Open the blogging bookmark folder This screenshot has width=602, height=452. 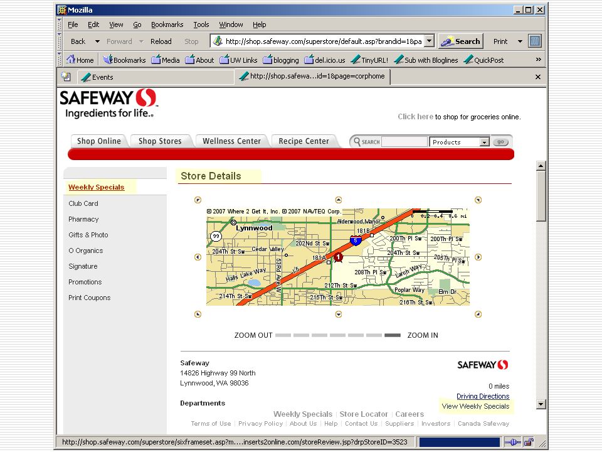coord(281,60)
